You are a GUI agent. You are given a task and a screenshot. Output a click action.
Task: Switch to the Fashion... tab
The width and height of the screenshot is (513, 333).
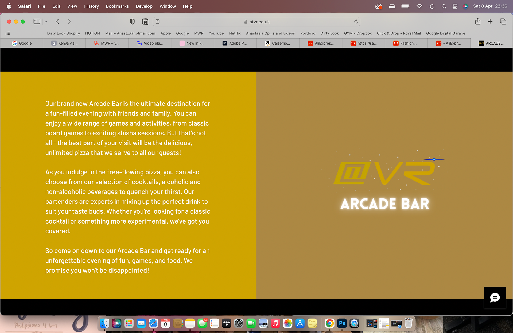pyautogui.click(x=406, y=43)
